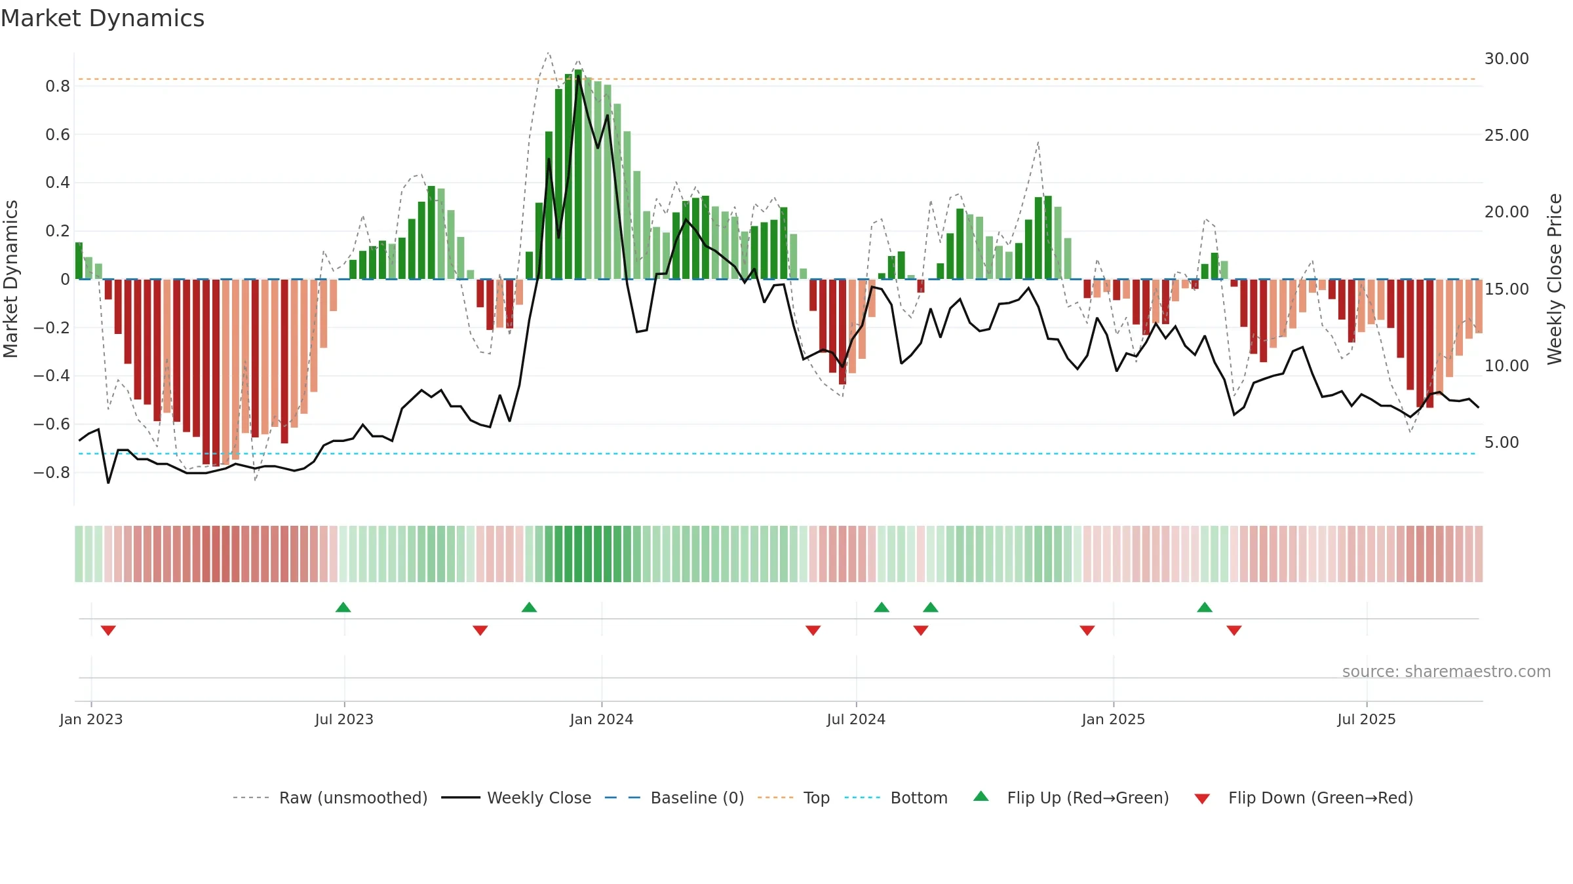Click the red flip-down marker near Oct 2023
The width and height of the screenshot is (1573, 884).
click(480, 630)
